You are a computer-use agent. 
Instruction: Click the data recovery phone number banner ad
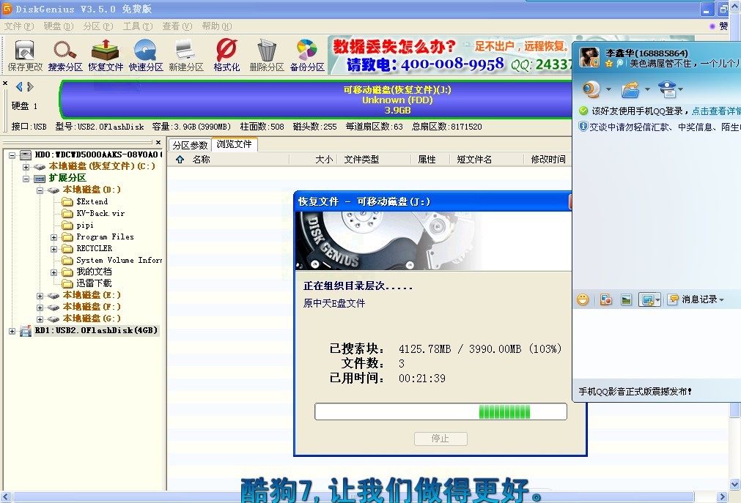[x=450, y=55]
